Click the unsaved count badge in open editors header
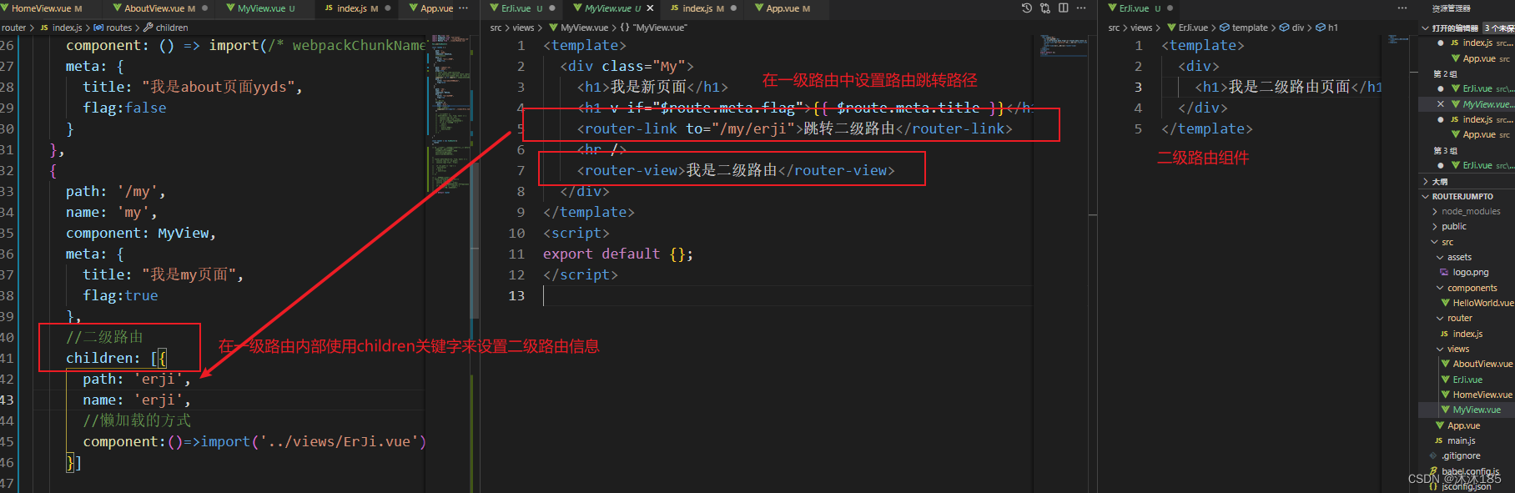1515x493 pixels. 1498,28
